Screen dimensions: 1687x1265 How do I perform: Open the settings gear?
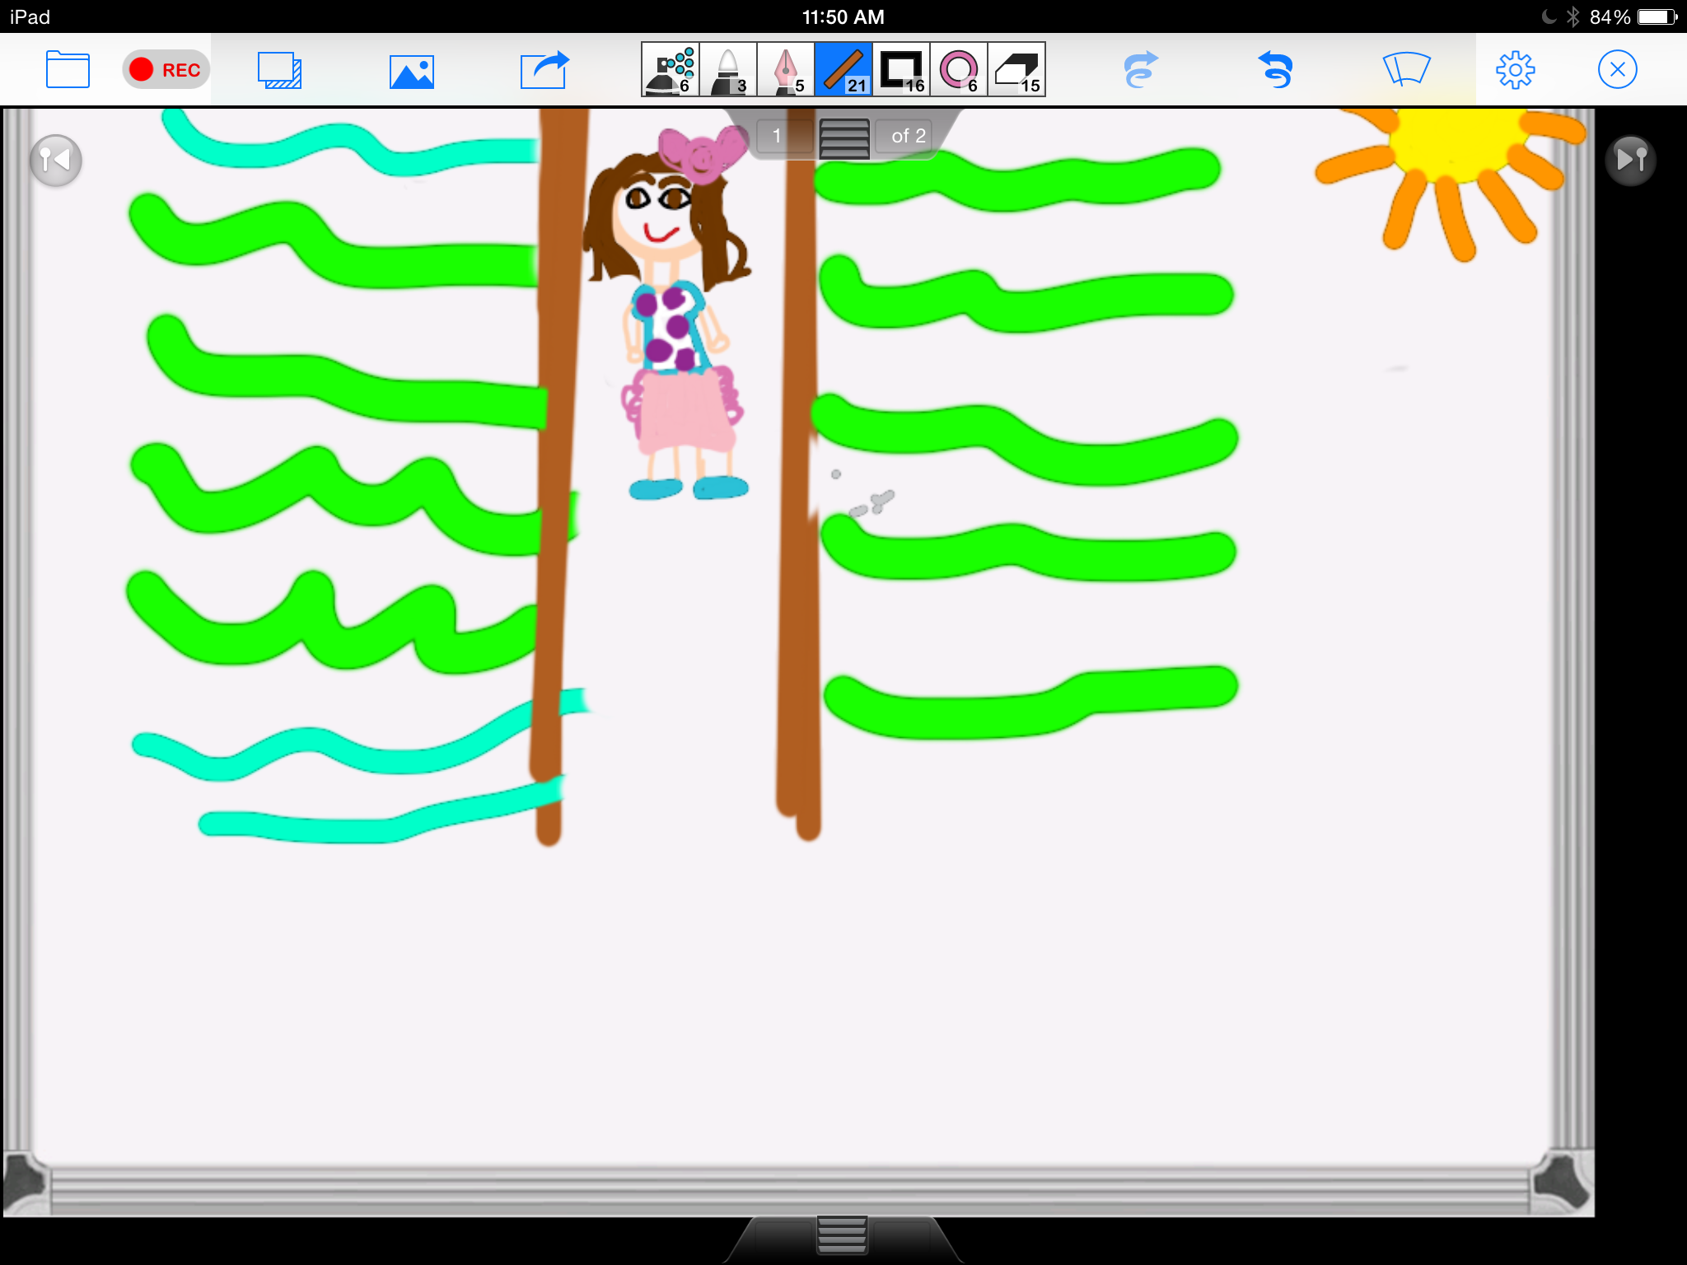1515,70
